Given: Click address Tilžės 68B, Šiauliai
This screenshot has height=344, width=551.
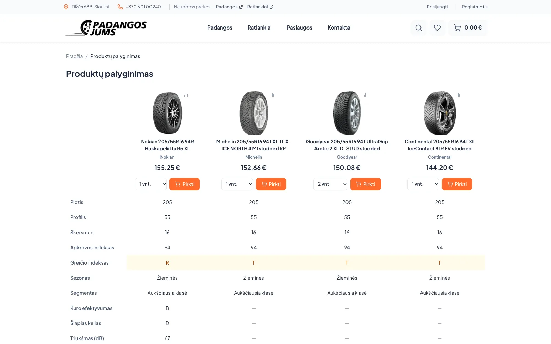Looking at the screenshot, I should pyautogui.click(x=90, y=7).
